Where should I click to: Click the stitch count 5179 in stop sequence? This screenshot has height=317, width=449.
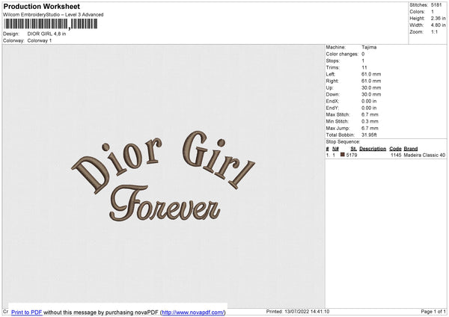352,155
